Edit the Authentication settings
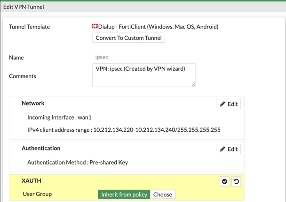Screen dimensions: 286x202 coord(228,149)
